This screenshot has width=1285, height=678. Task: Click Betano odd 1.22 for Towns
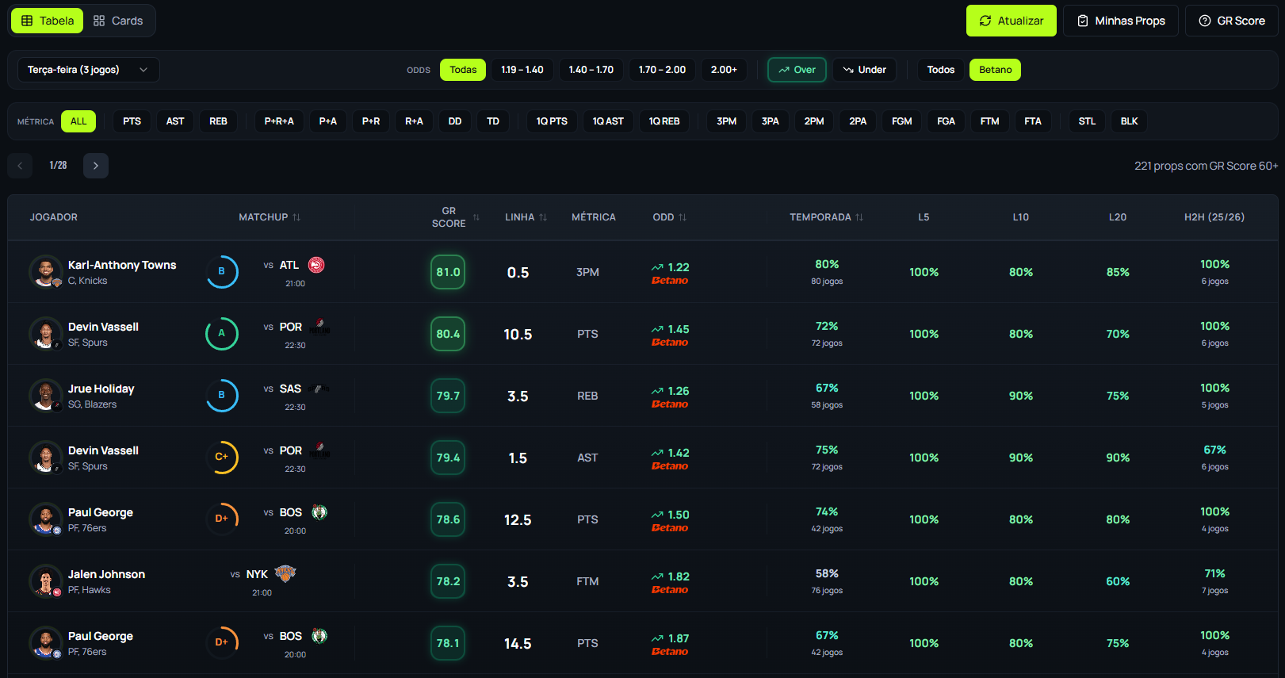(671, 273)
